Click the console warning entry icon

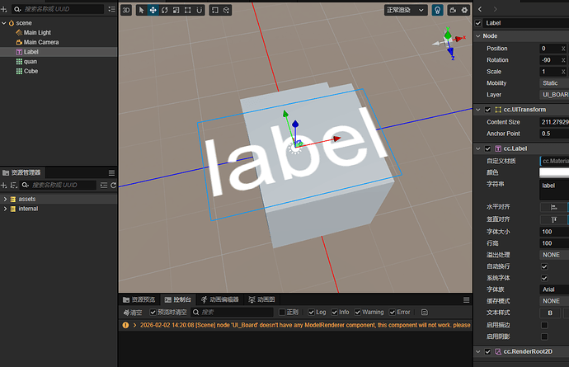click(125, 325)
